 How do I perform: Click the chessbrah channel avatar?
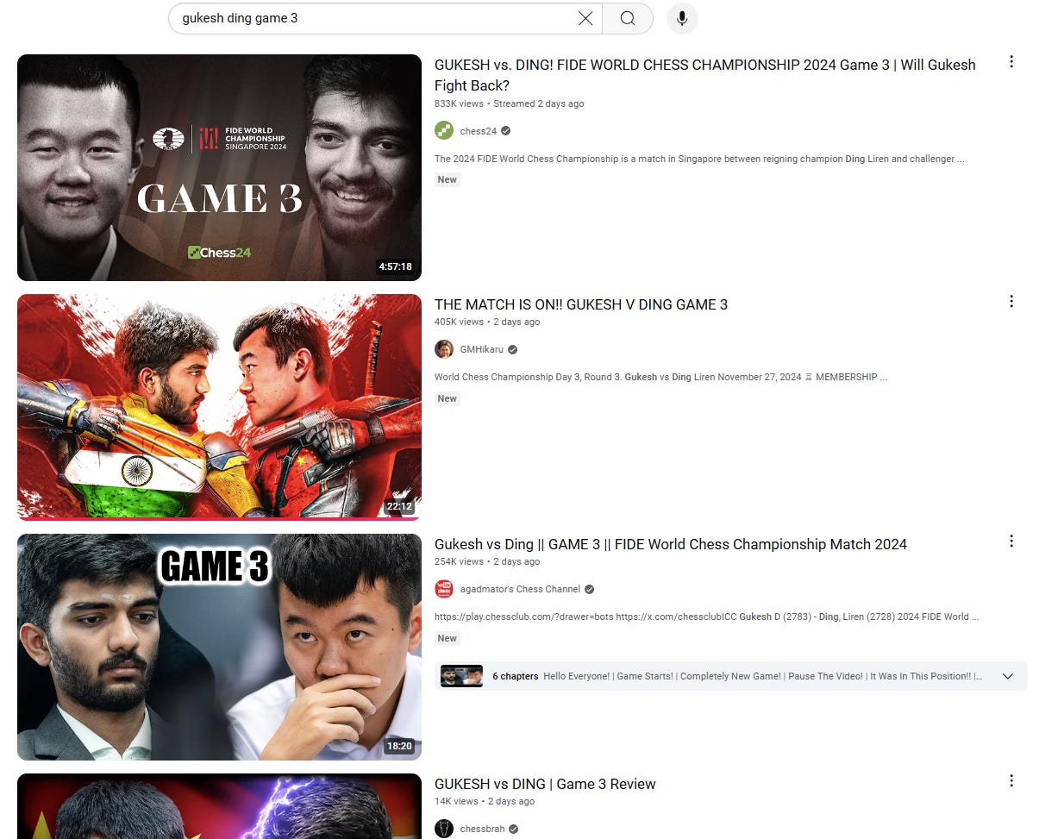[x=444, y=829]
